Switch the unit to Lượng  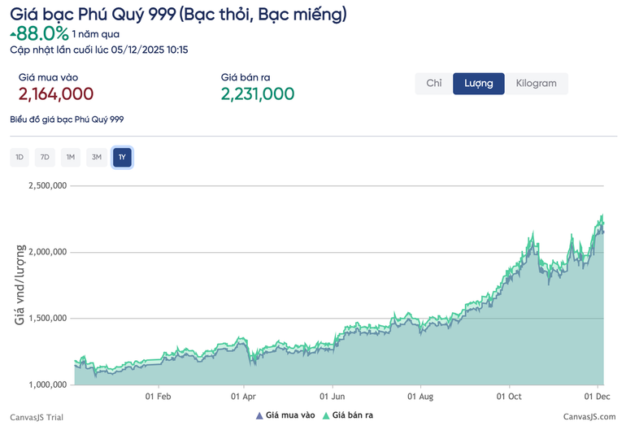pyautogui.click(x=478, y=84)
